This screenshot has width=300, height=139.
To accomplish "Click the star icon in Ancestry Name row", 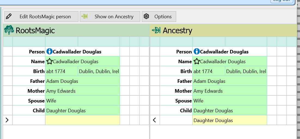I will pos(197,61).
